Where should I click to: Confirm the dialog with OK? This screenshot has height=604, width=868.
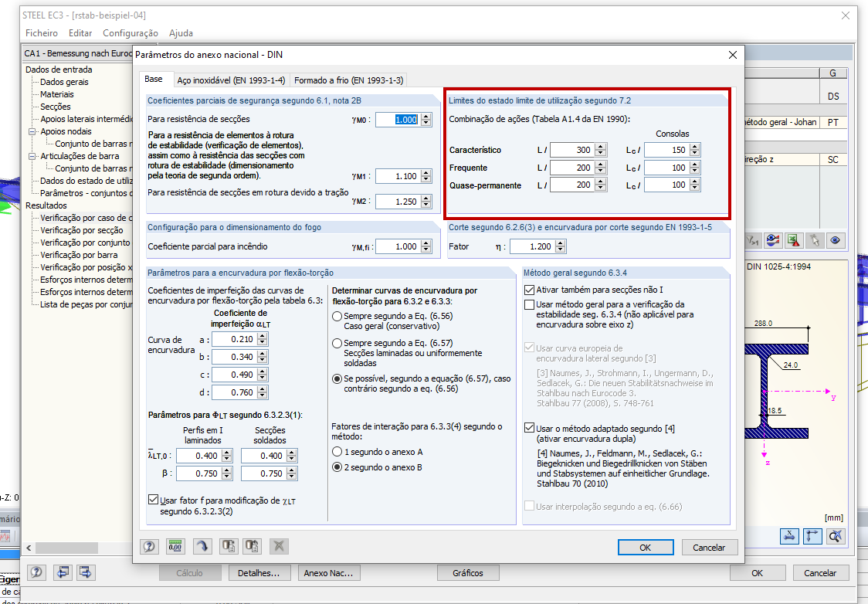[x=646, y=547]
